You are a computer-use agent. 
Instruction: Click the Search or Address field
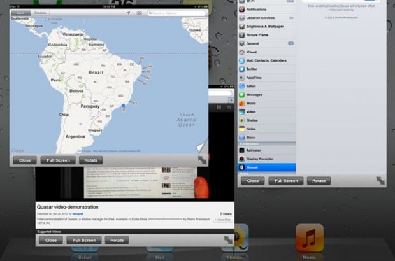[x=176, y=12]
